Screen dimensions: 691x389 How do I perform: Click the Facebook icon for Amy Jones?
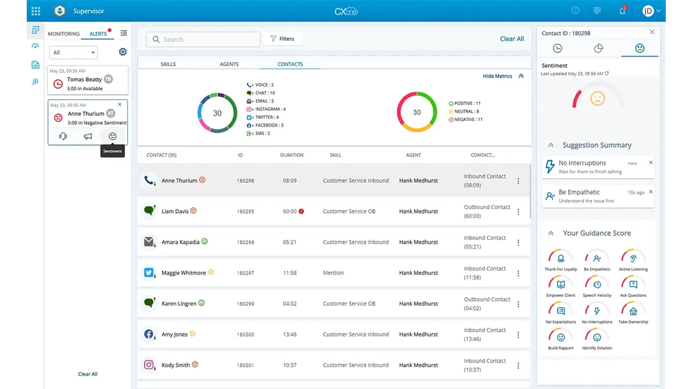tap(149, 335)
